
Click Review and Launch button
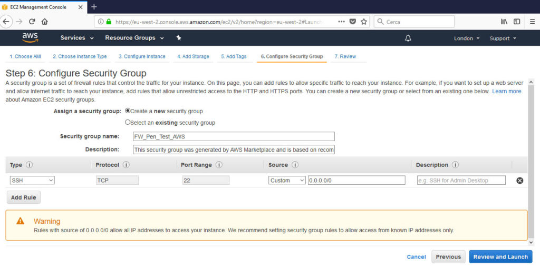coord(500,256)
